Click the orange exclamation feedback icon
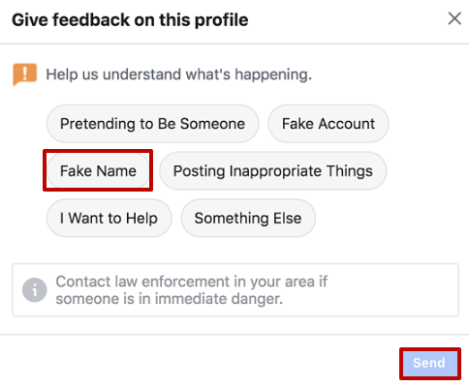This screenshot has height=387, width=469. click(25, 74)
